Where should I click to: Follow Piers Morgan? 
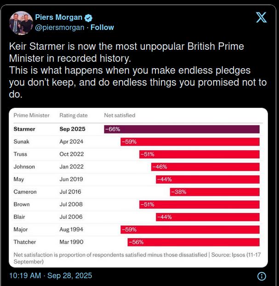click(102, 27)
